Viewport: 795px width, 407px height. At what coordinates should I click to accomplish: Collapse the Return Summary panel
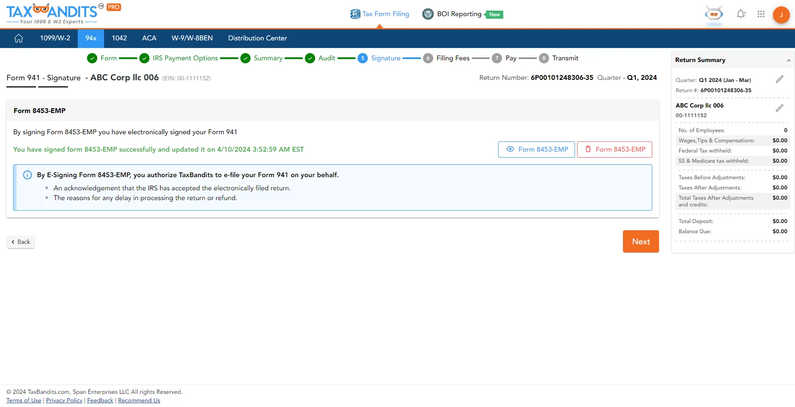click(788, 60)
